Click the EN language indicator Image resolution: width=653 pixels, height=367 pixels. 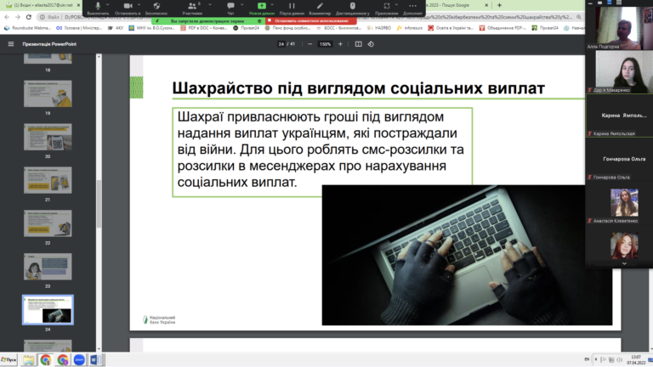587,359
